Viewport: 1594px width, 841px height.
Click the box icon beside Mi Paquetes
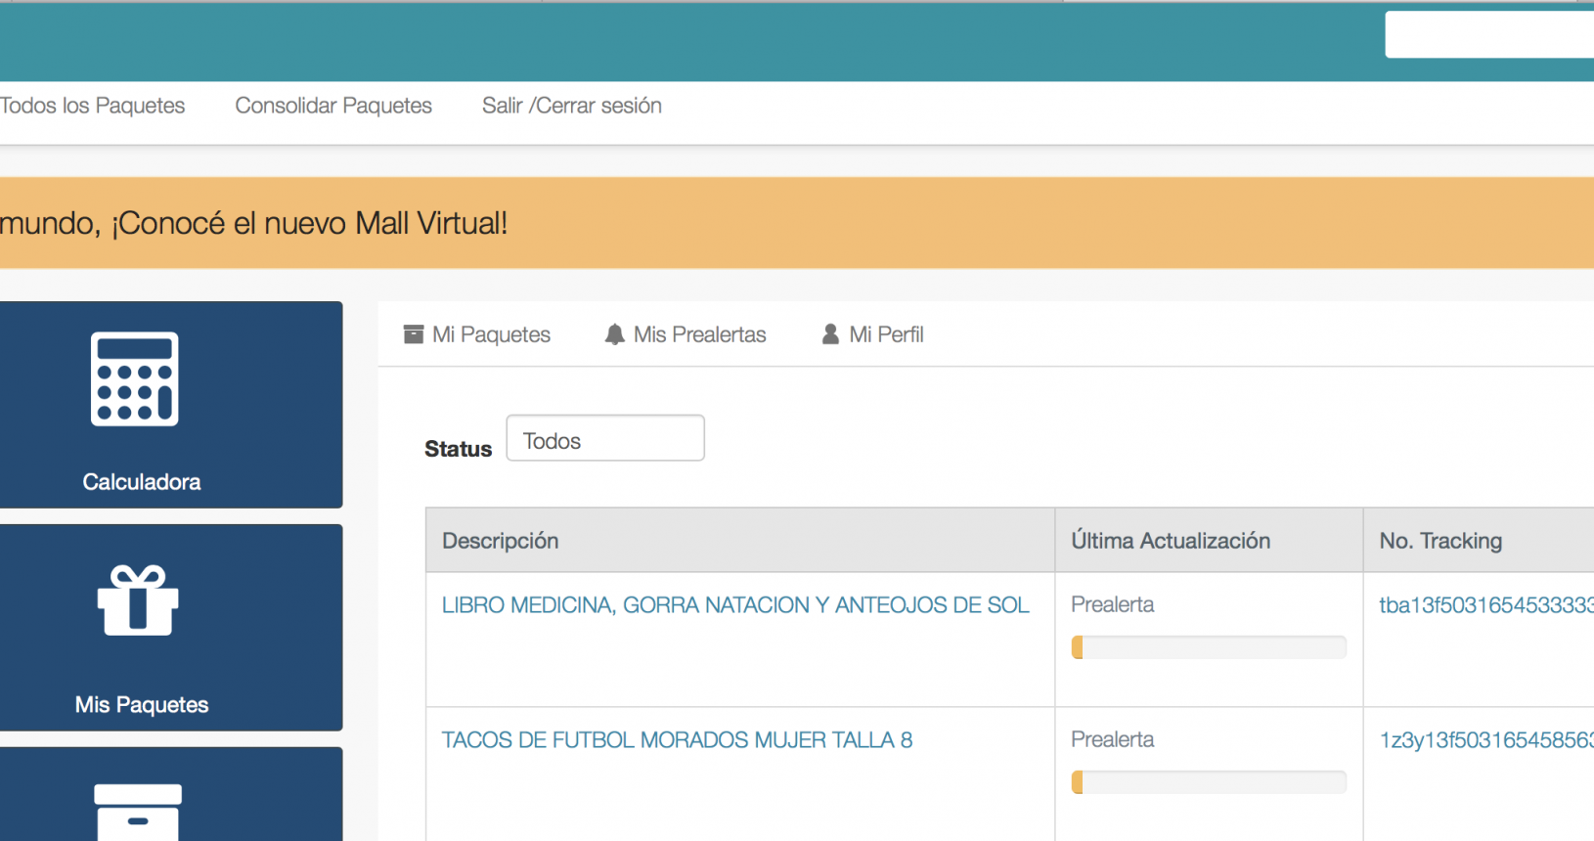[414, 334]
